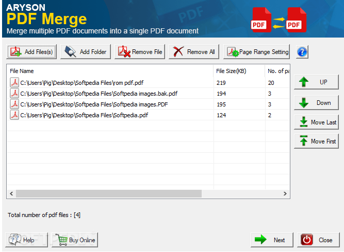Click the Down button
344x252 pixels.
pos(316,102)
